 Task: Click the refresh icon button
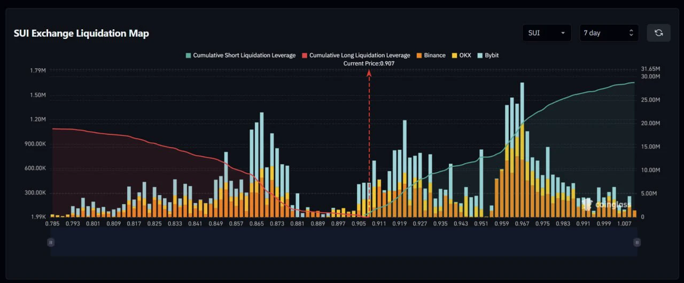(x=659, y=33)
